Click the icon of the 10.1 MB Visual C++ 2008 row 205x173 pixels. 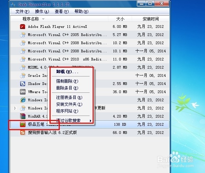[23, 51]
